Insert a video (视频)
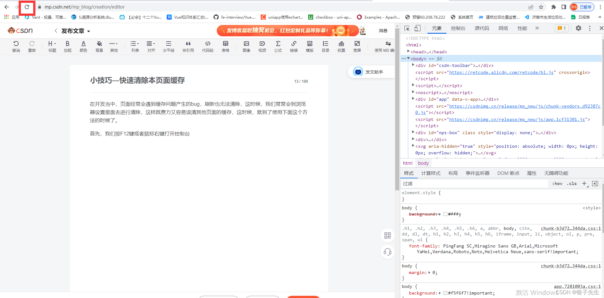 click(262, 46)
